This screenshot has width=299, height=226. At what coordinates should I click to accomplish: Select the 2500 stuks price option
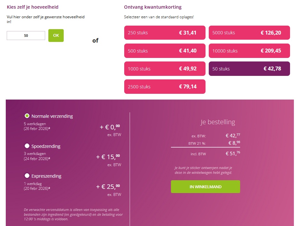pyautogui.click(x=165, y=86)
